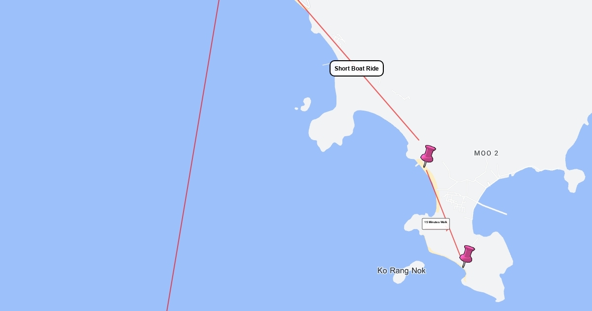Click the upper pink pushpin near MOO 2

tap(427, 155)
